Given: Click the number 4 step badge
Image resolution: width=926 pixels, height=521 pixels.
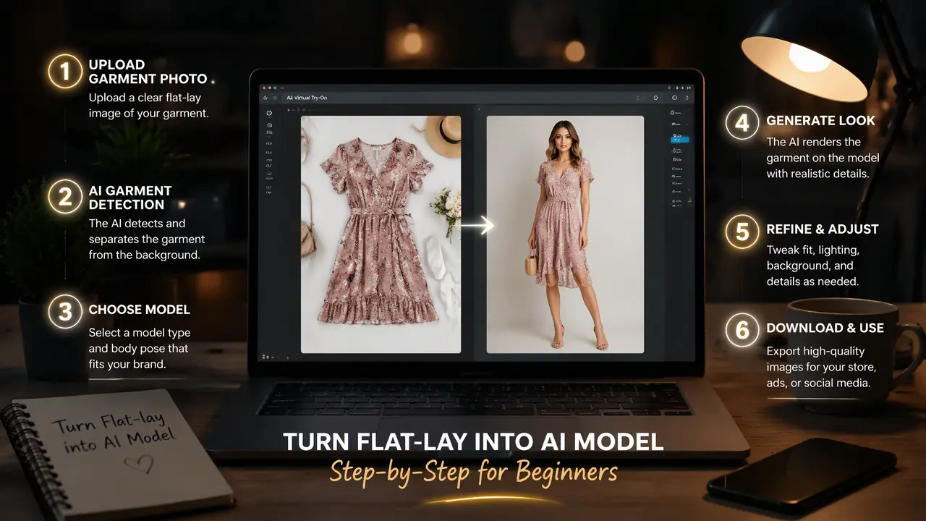Looking at the screenshot, I should [742, 124].
